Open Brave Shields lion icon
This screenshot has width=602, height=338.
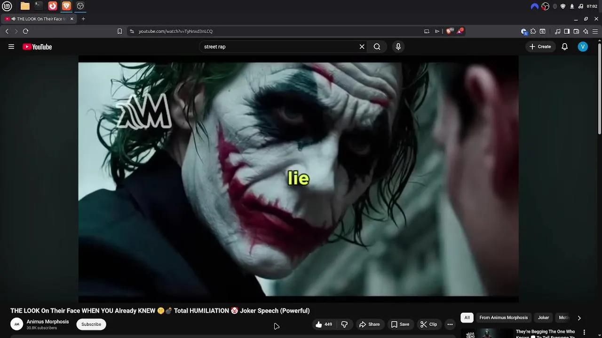pos(450,31)
